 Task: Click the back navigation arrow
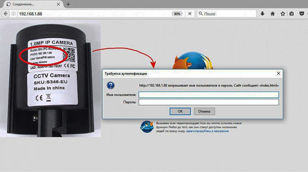tap(5, 14)
